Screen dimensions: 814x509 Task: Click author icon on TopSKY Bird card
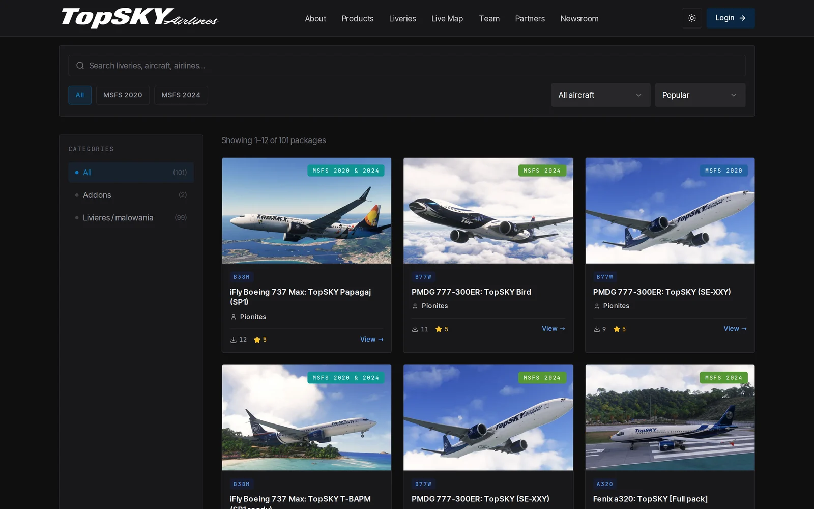(415, 306)
